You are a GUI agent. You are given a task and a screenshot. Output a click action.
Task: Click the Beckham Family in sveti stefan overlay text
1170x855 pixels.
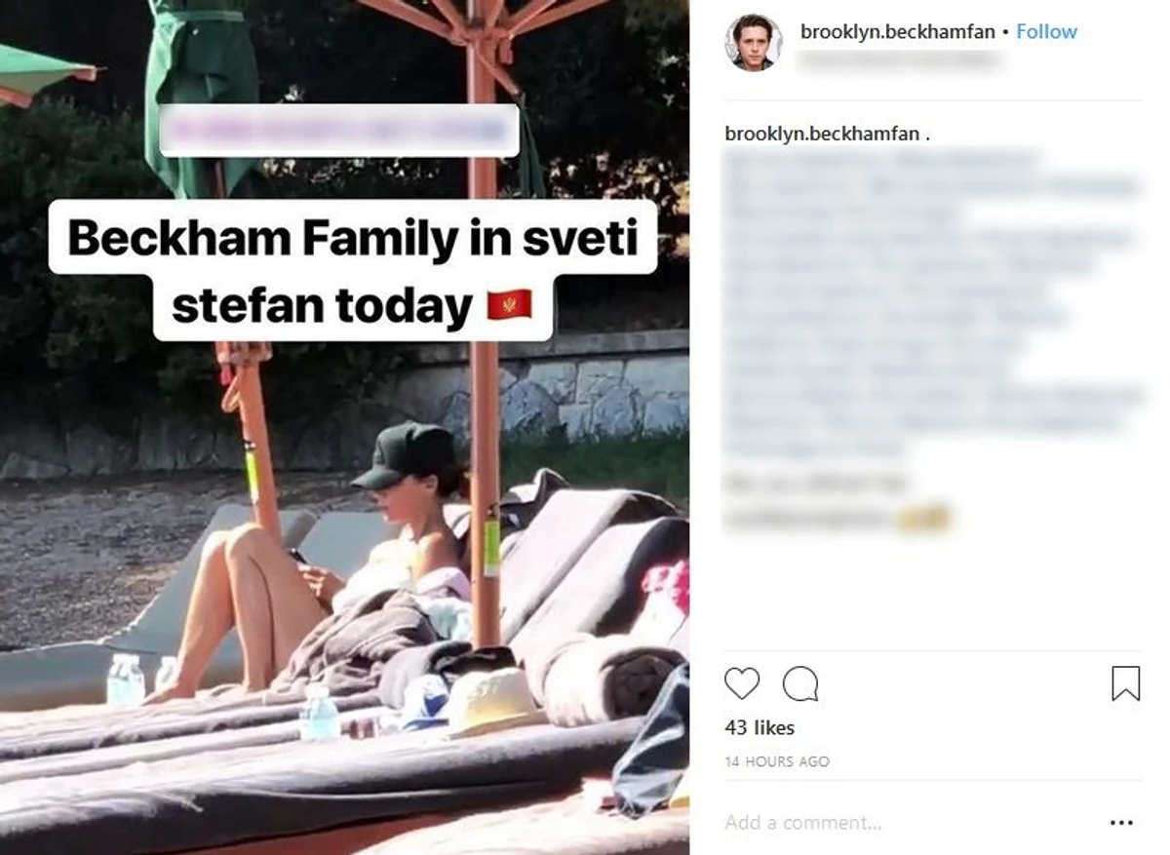pyautogui.click(x=353, y=272)
